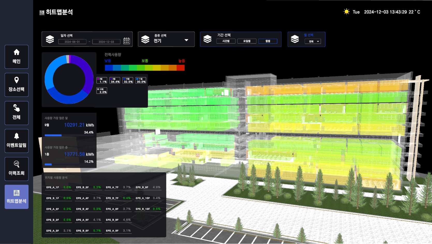The height and width of the screenshot is (244, 432).
Task: Select the 시간별 period option
Action: [226, 41]
